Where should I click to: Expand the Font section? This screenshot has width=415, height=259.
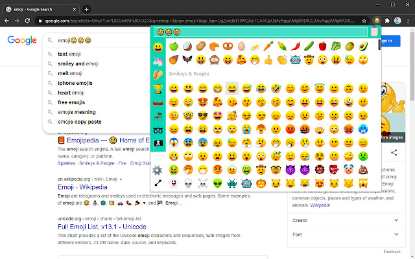(x=346, y=234)
